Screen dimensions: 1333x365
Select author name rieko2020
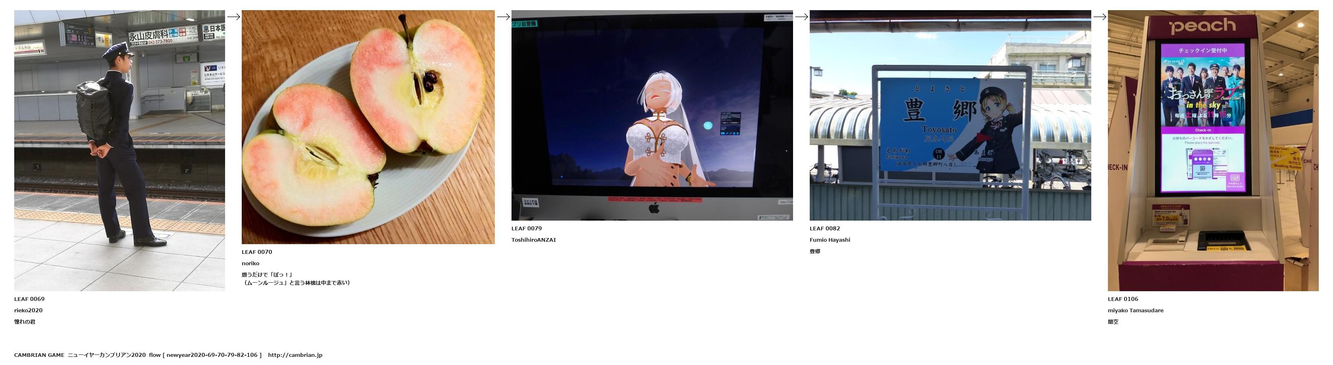point(28,310)
